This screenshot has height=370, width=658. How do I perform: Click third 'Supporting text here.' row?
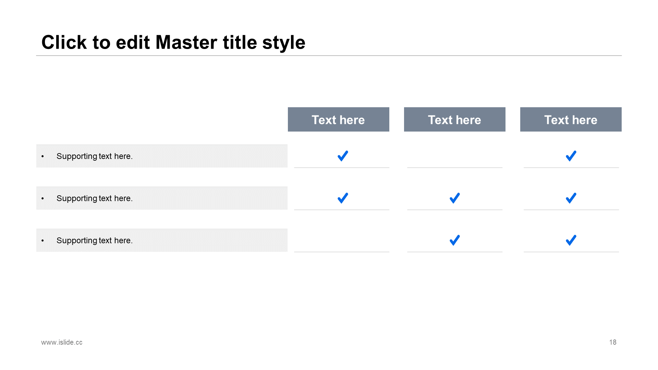pyautogui.click(x=95, y=241)
